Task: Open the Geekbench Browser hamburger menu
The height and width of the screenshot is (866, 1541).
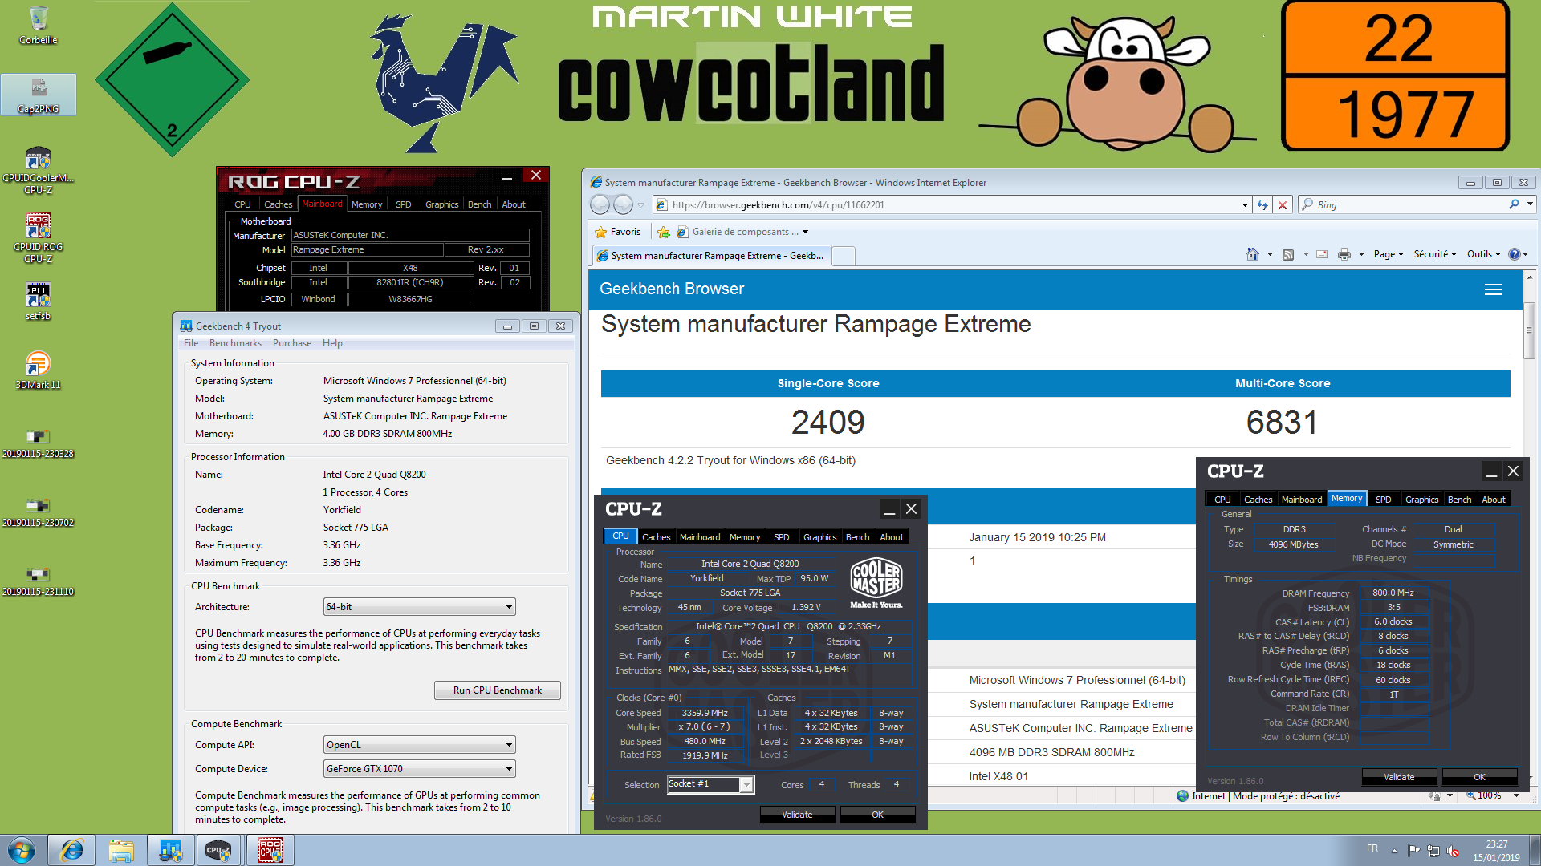Action: [x=1494, y=289]
